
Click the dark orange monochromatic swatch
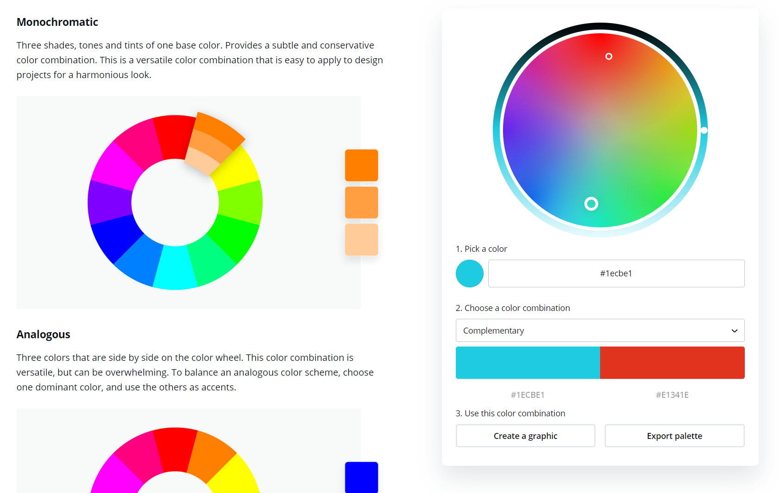pos(362,165)
